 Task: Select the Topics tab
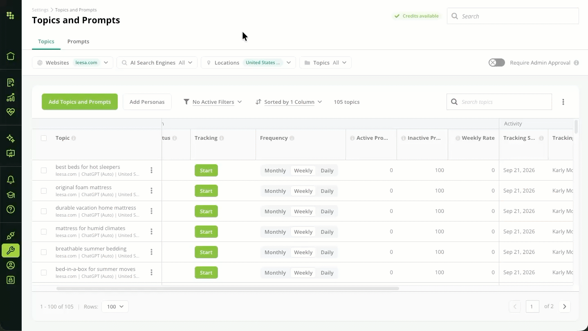[x=46, y=42]
